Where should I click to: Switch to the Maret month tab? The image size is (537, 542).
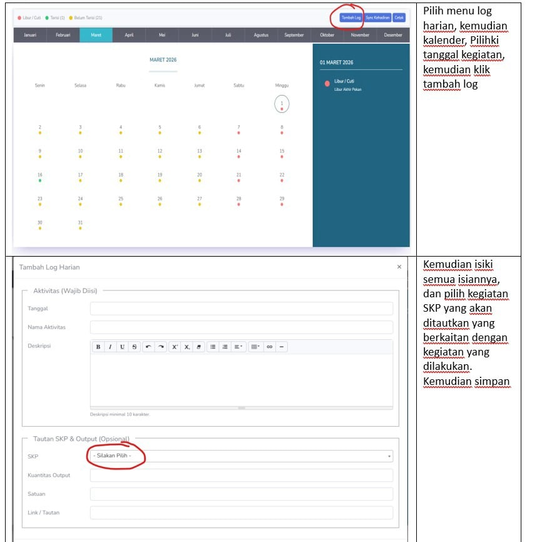point(96,35)
